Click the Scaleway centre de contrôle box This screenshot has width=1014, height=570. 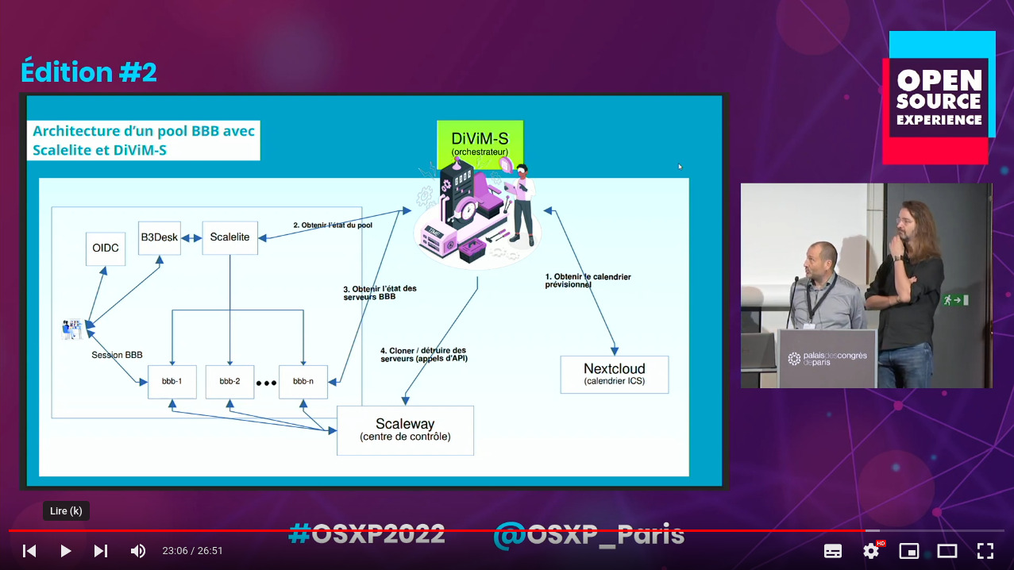(x=405, y=429)
